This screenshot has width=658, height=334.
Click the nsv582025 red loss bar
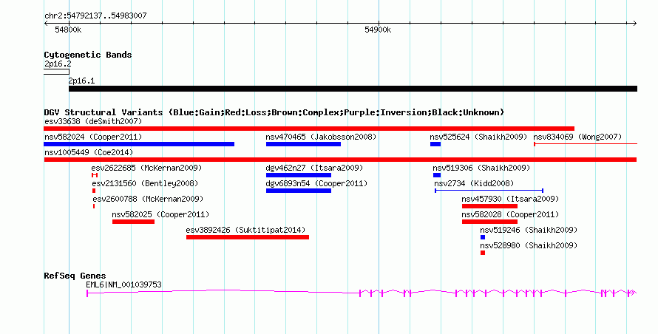pyautogui.click(x=133, y=222)
